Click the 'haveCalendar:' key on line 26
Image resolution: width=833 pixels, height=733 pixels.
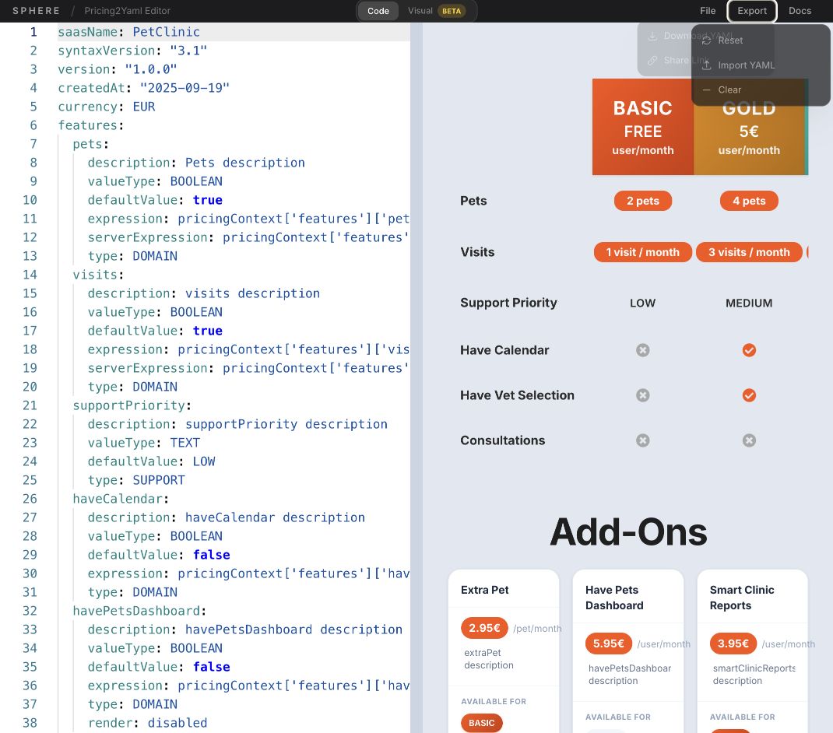pyautogui.click(x=121, y=499)
